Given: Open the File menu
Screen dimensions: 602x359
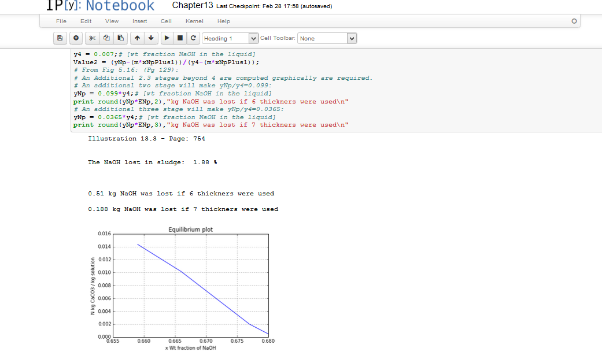Looking at the screenshot, I should (61, 21).
